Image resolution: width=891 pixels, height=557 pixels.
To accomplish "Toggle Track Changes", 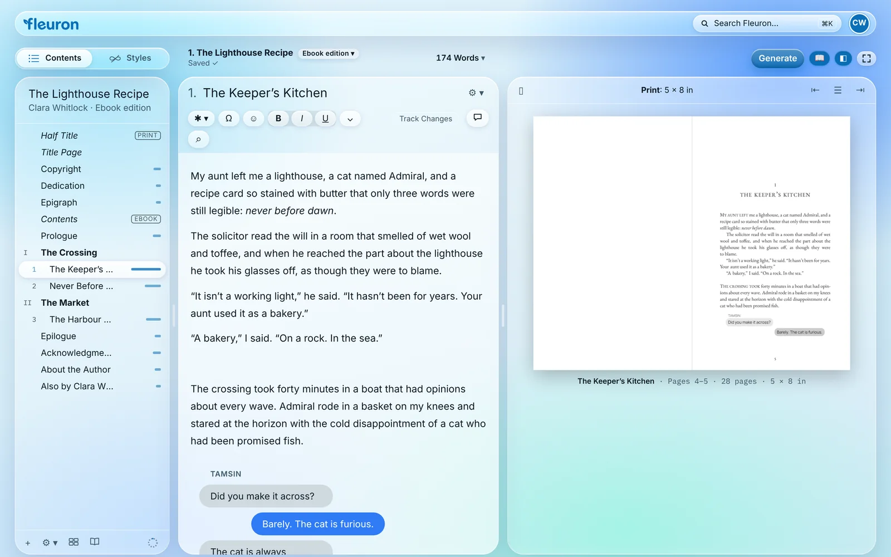I will tap(425, 119).
